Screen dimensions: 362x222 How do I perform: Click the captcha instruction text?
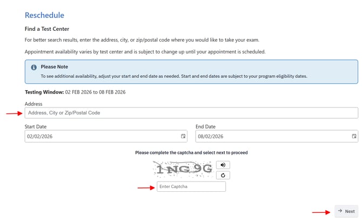191,153
